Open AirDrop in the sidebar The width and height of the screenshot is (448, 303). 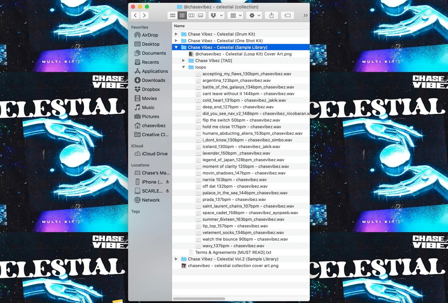tap(150, 35)
